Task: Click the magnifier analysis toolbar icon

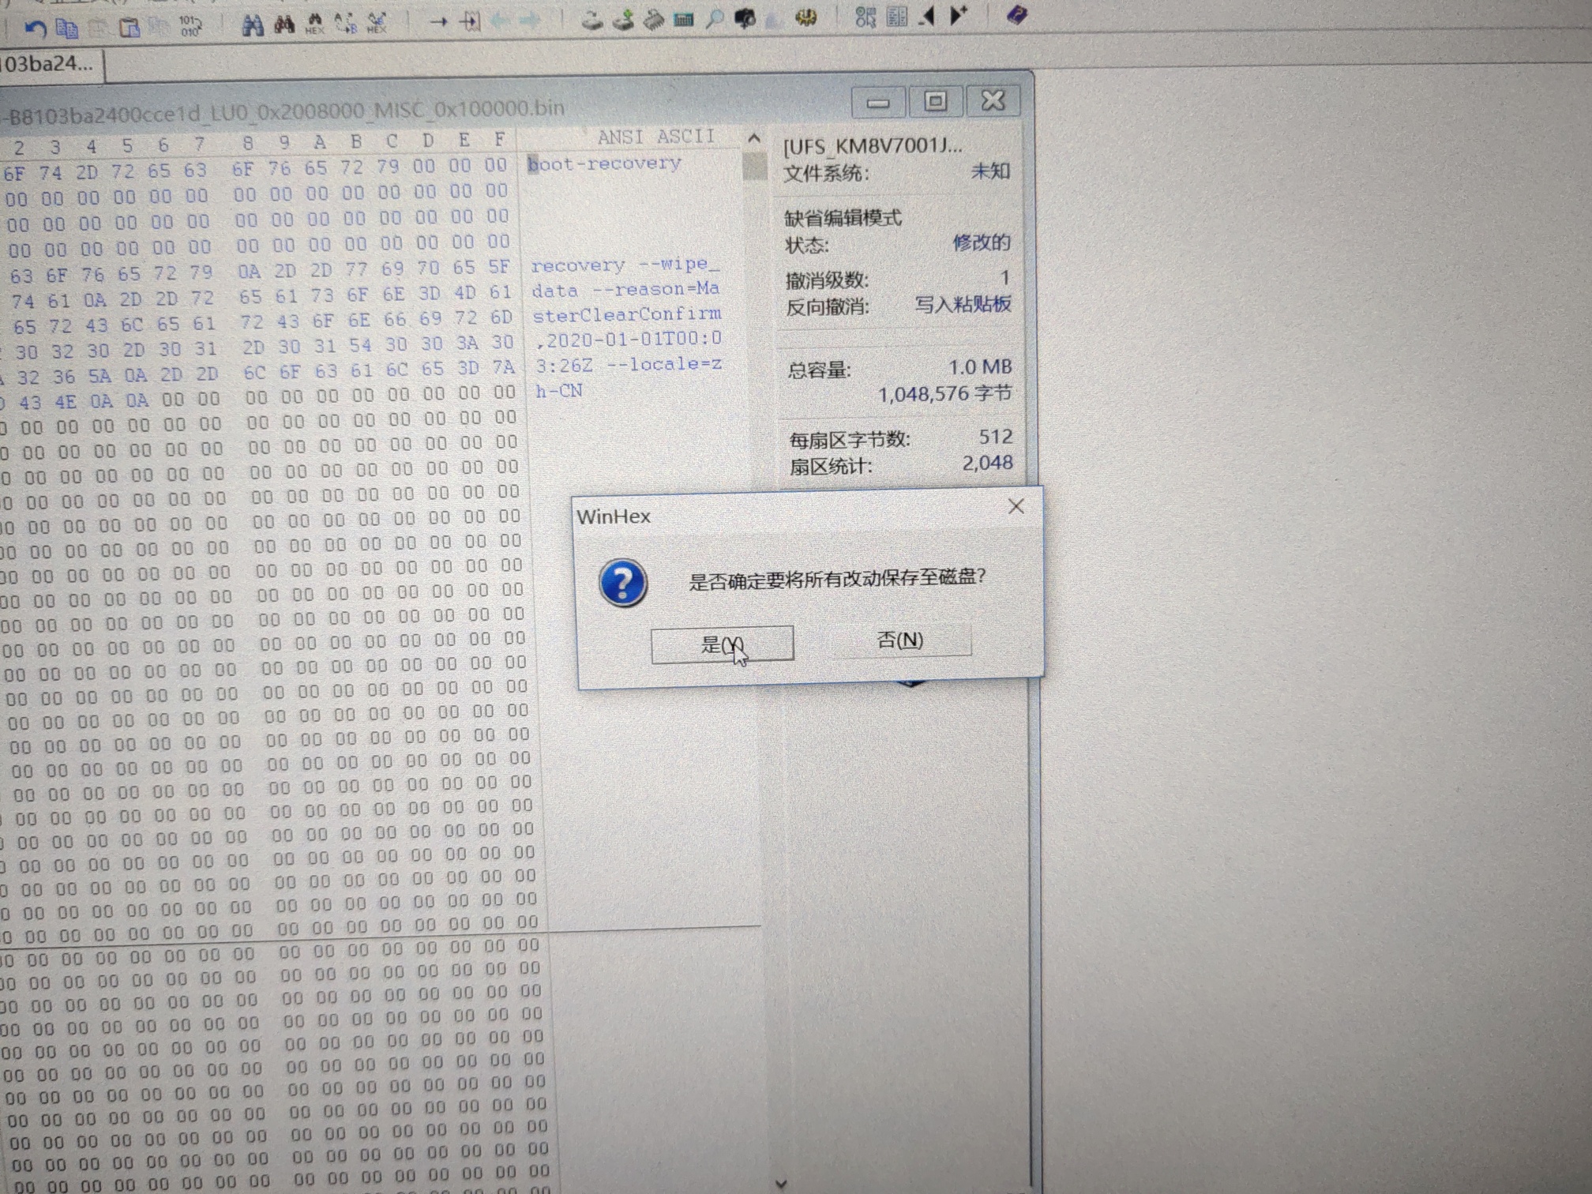Action: [x=715, y=19]
